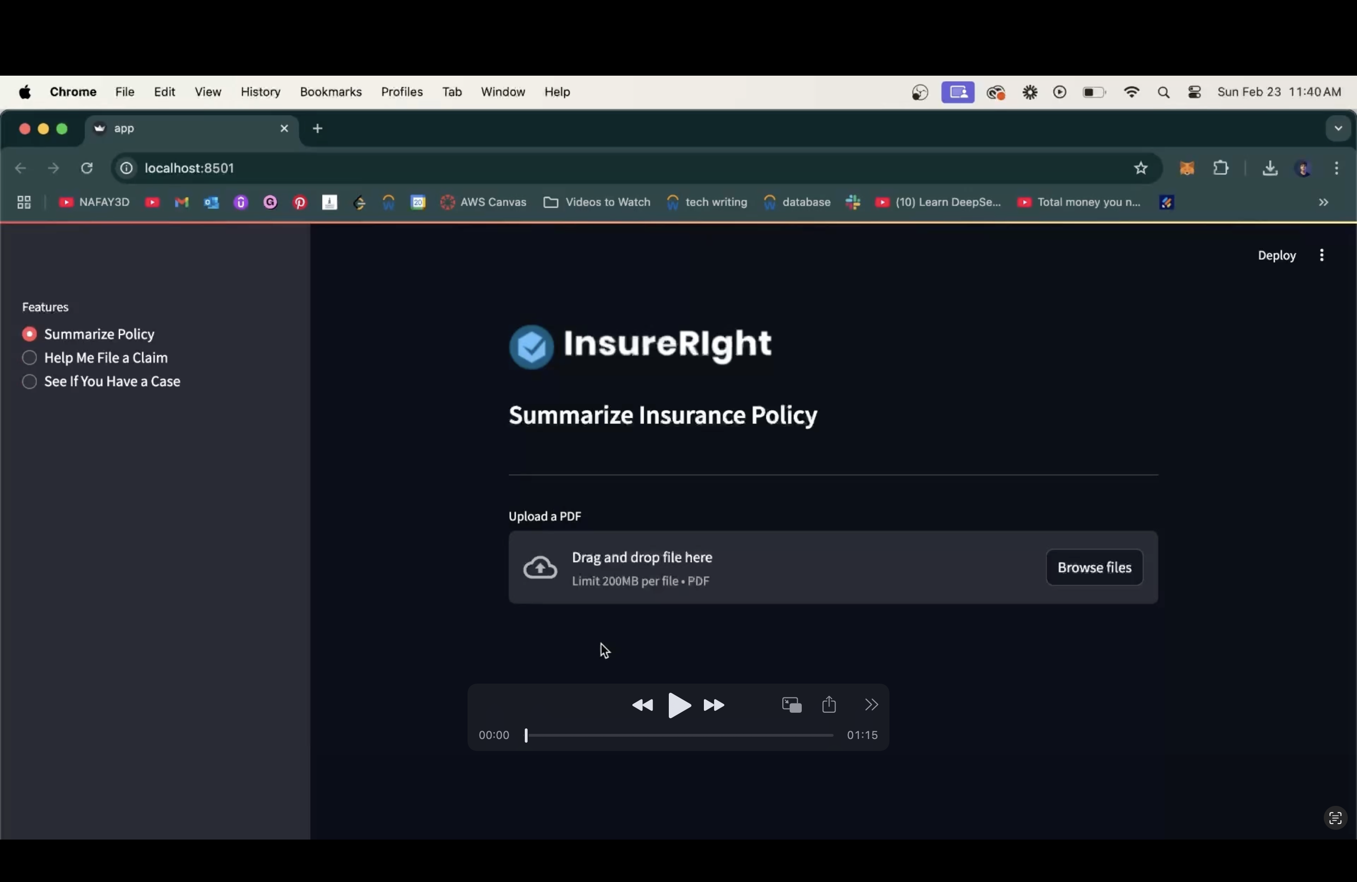Open the History menu
The height and width of the screenshot is (882, 1357).
[x=261, y=92]
